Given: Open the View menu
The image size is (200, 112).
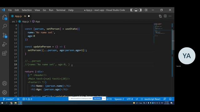Looking at the screenshot, I should coord(37,10).
